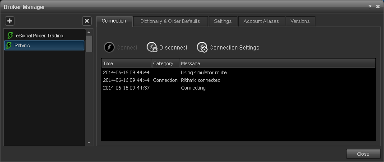Sort log by Time column header

(x=127, y=63)
